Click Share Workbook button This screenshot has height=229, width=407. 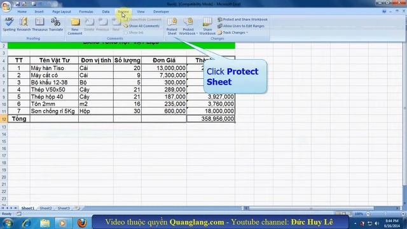pos(207,26)
